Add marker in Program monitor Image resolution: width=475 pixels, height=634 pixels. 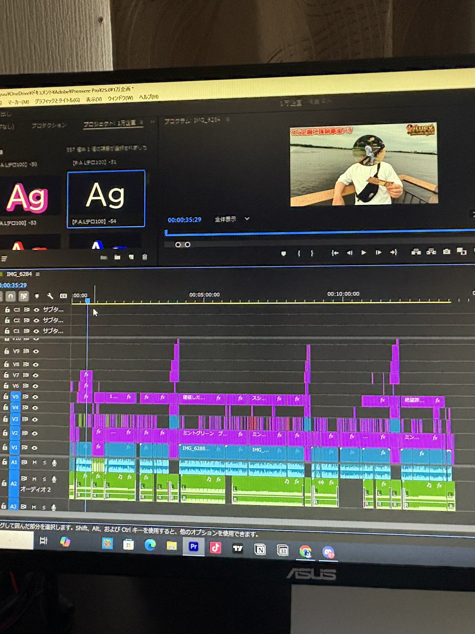283,253
